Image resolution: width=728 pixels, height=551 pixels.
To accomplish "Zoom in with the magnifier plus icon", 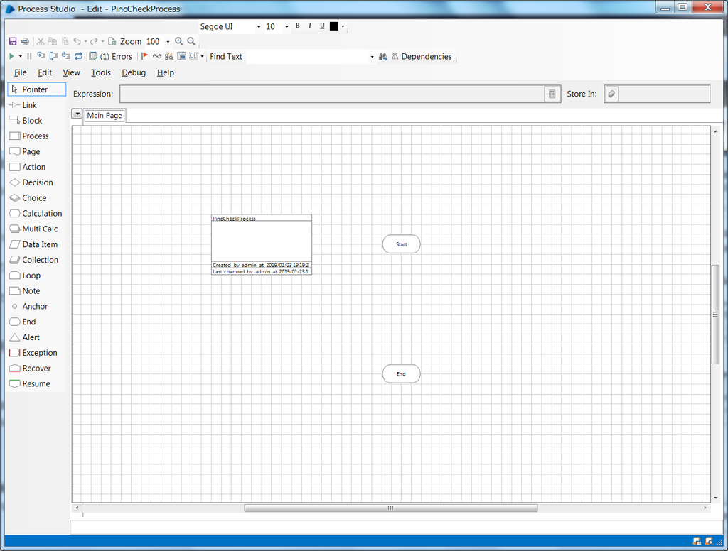I will pos(178,41).
